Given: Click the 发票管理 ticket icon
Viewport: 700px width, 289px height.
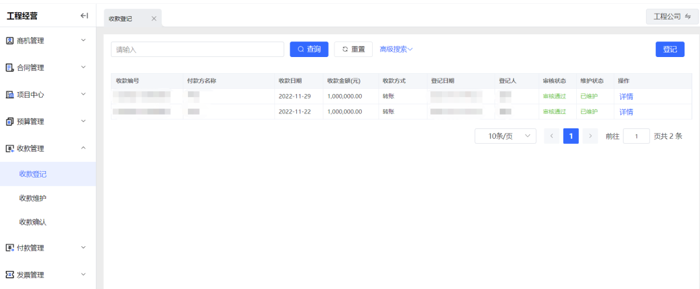Looking at the screenshot, I should pyautogui.click(x=10, y=275).
